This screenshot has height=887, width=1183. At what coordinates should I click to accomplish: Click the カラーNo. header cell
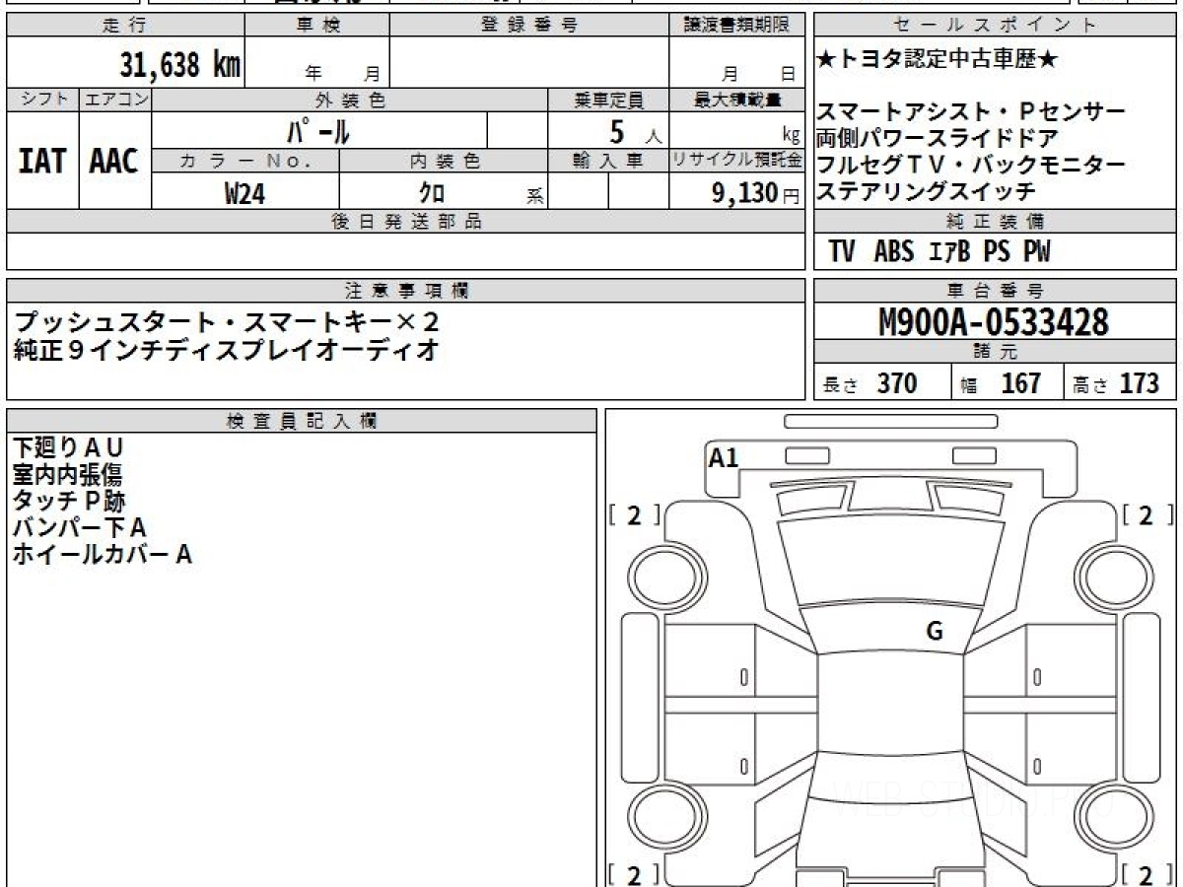[x=245, y=161]
